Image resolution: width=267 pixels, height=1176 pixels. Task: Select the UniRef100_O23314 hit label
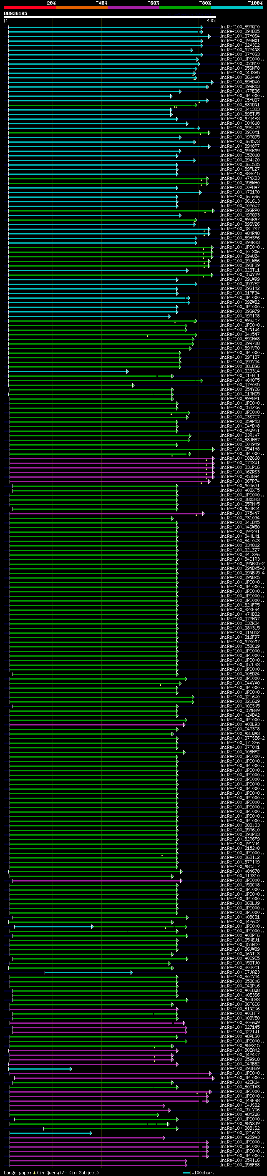tap(239, 371)
